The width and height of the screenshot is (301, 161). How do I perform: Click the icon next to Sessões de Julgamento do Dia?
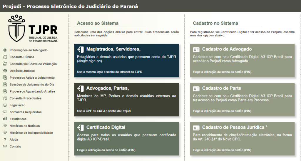click(x=5, y=84)
